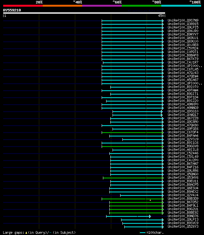Click hit label UniRef100_C4J1R7
Image resolution: width=204 pixels, height=235 pixels.
[x=183, y=62]
